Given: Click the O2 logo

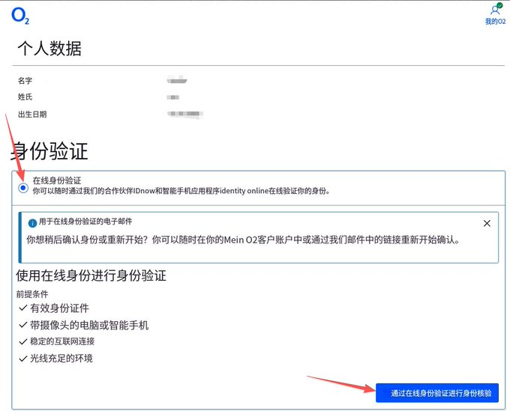Looking at the screenshot, I should 20,16.
